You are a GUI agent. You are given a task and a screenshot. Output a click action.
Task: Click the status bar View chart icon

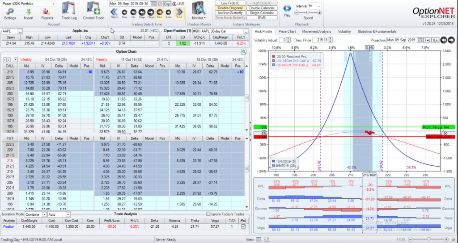click(x=266, y=239)
